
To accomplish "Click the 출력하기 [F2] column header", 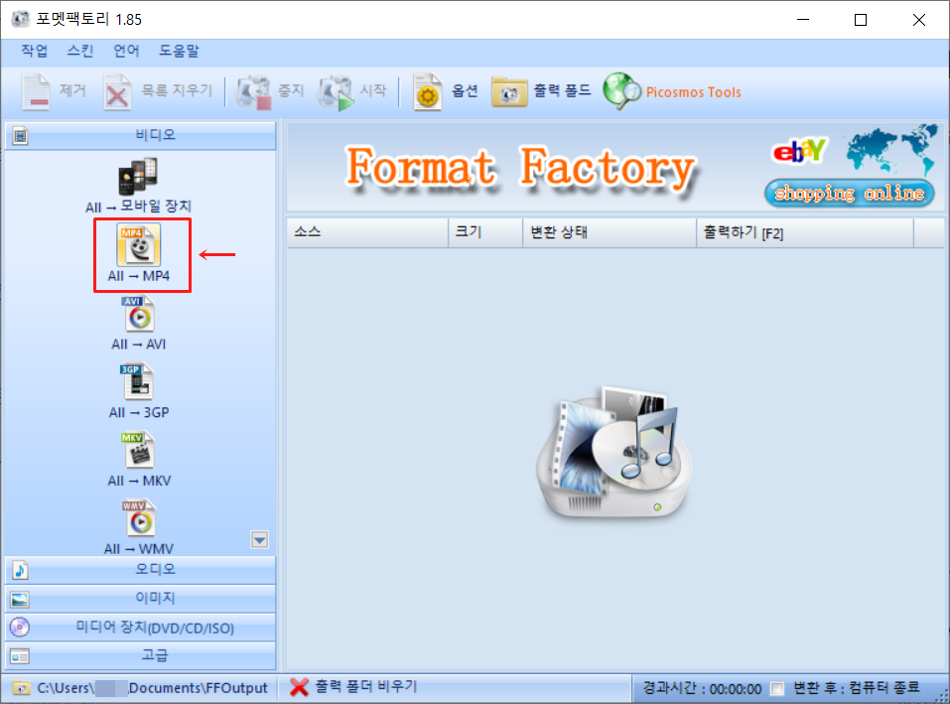I will (805, 232).
